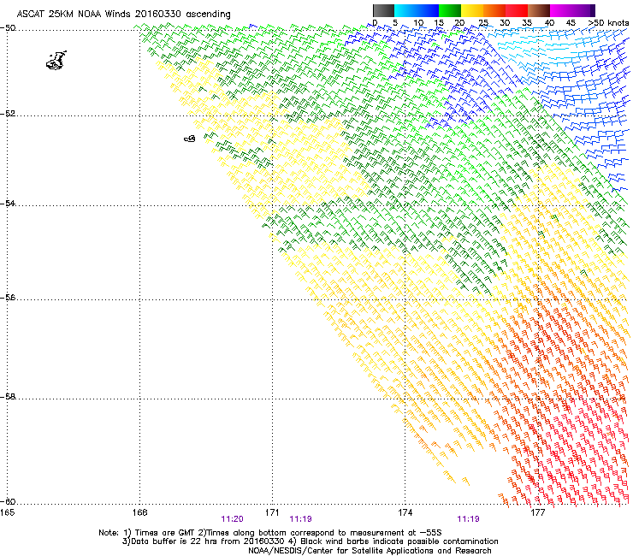Select the yellow 20-25 knots color segment
The image size is (633, 556).
click(472, 10)
